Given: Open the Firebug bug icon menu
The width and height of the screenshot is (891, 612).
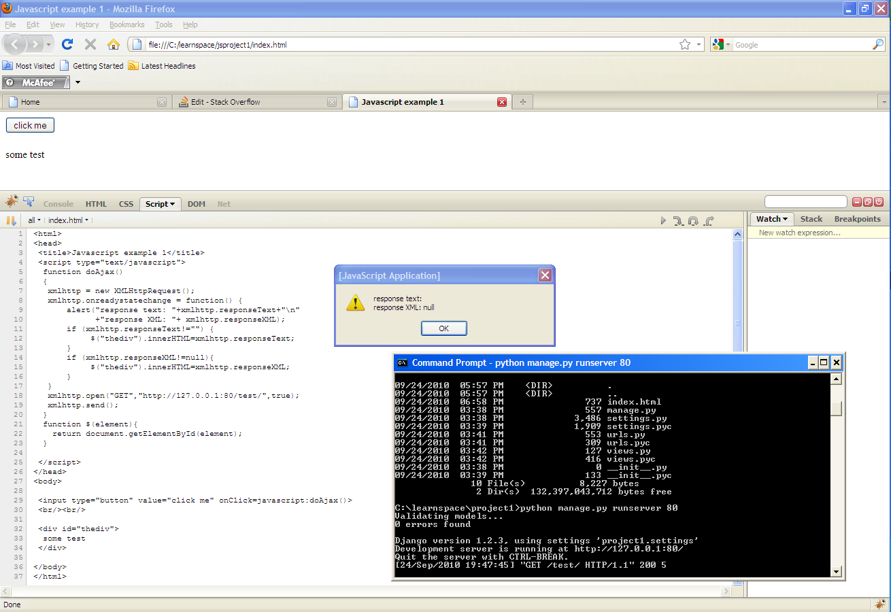Looking at the screenshot, I should pos(12,202).
